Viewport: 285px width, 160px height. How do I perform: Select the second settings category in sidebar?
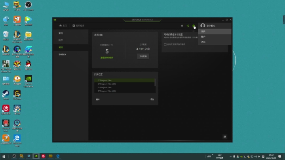pos(71,40)
